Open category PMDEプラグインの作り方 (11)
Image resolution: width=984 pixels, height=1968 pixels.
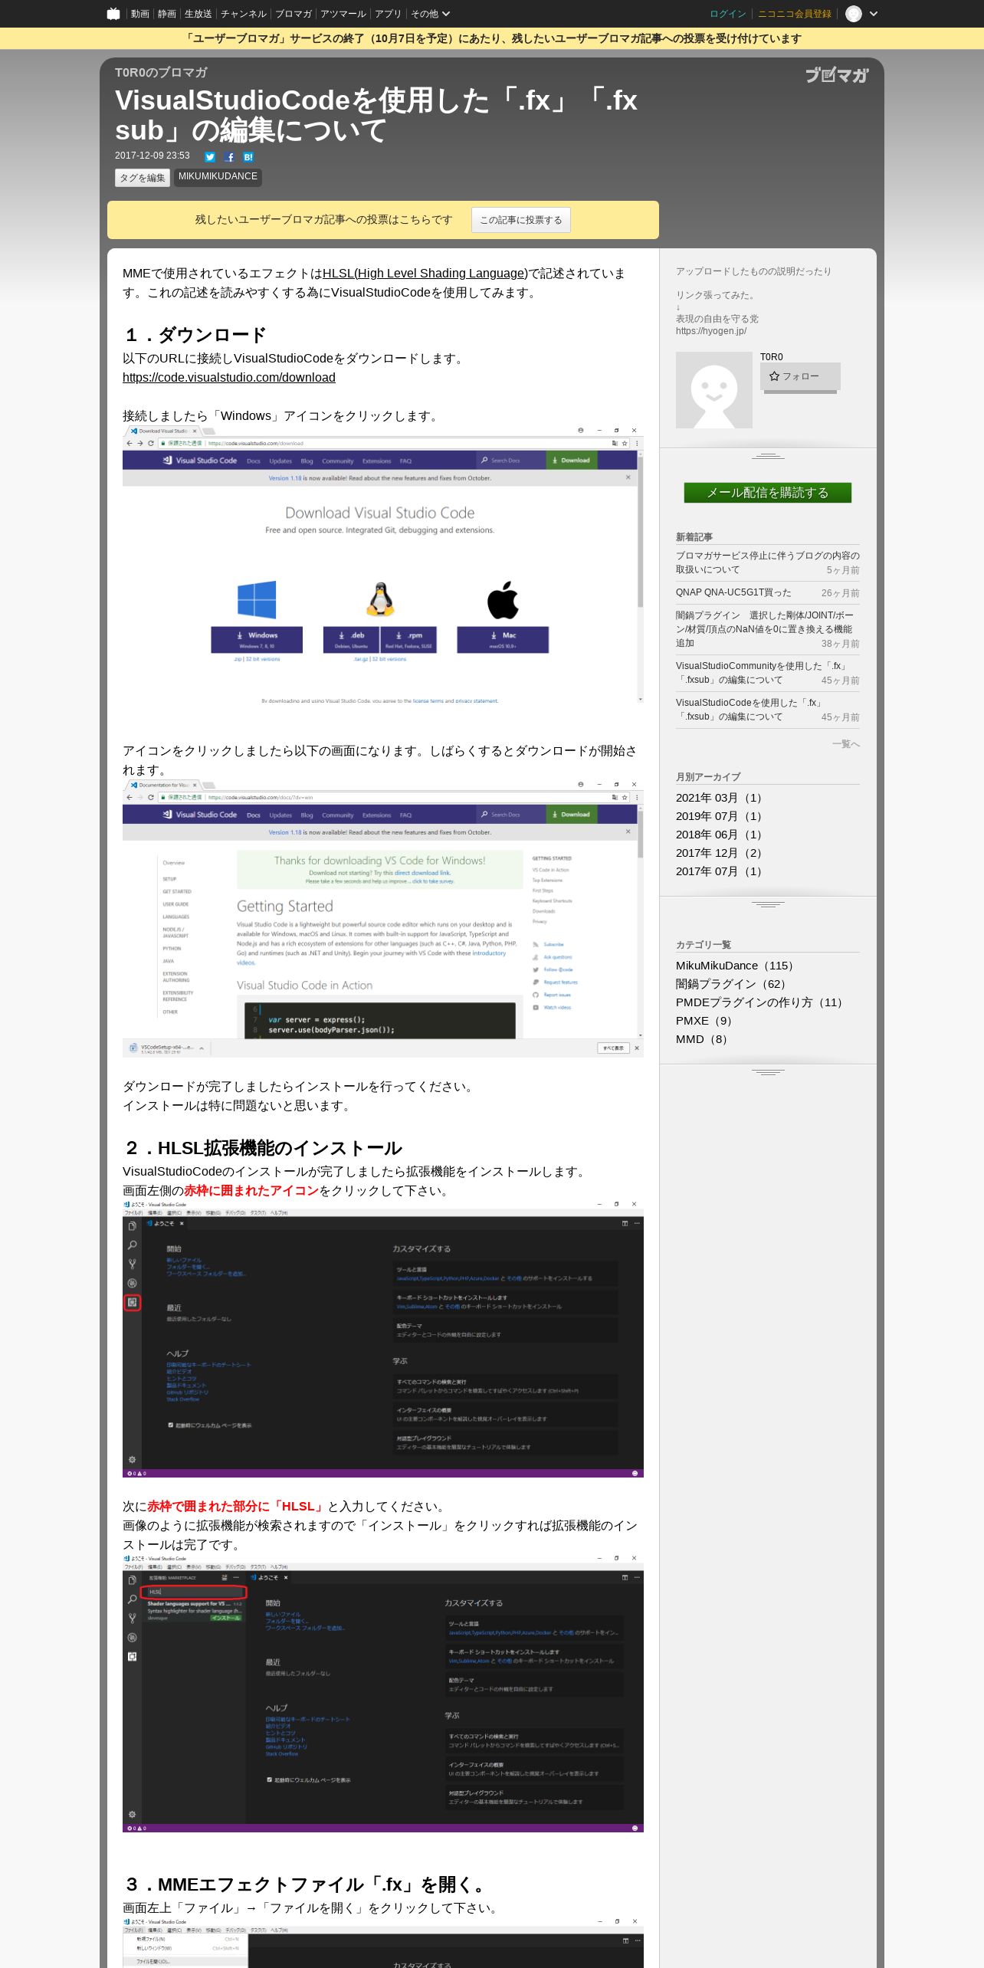[x=762, y=1002]
